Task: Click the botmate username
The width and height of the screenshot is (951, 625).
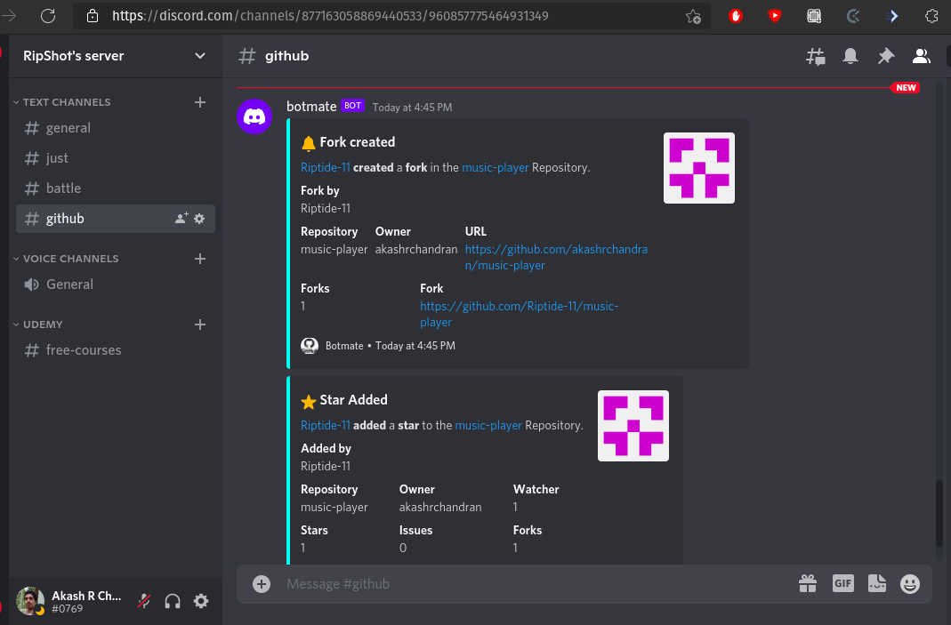Action: coord(311,107)
